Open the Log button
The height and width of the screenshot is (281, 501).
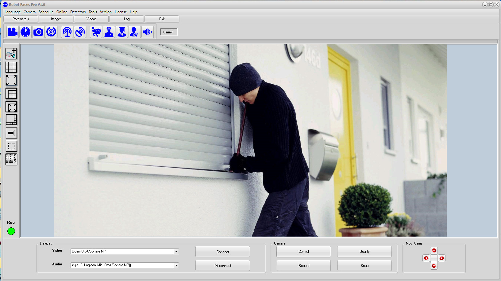127,19
